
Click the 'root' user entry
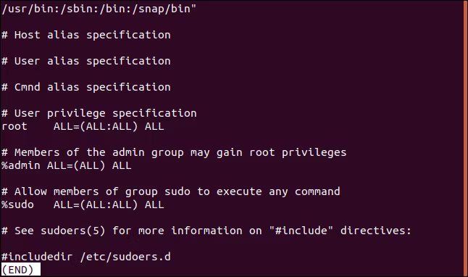click(x=14, y=126)
